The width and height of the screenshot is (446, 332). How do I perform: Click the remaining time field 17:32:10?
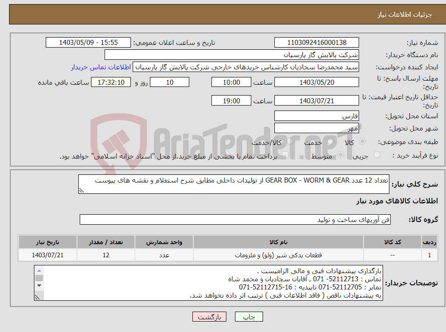click(111, 82)
